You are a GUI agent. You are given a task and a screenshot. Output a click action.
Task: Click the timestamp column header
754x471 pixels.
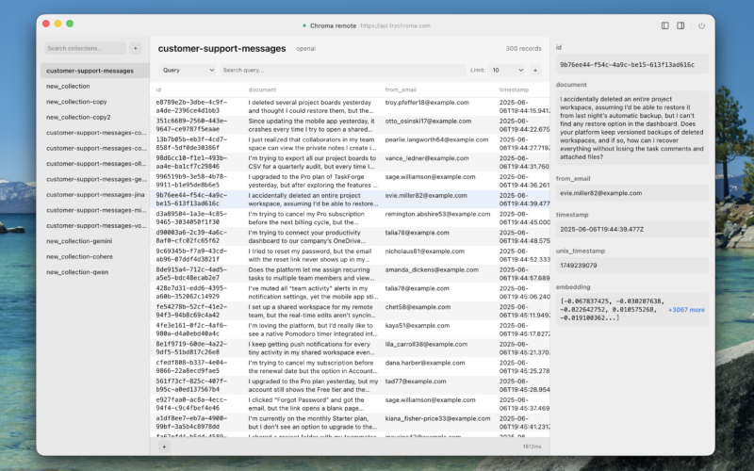coord(514,89)
